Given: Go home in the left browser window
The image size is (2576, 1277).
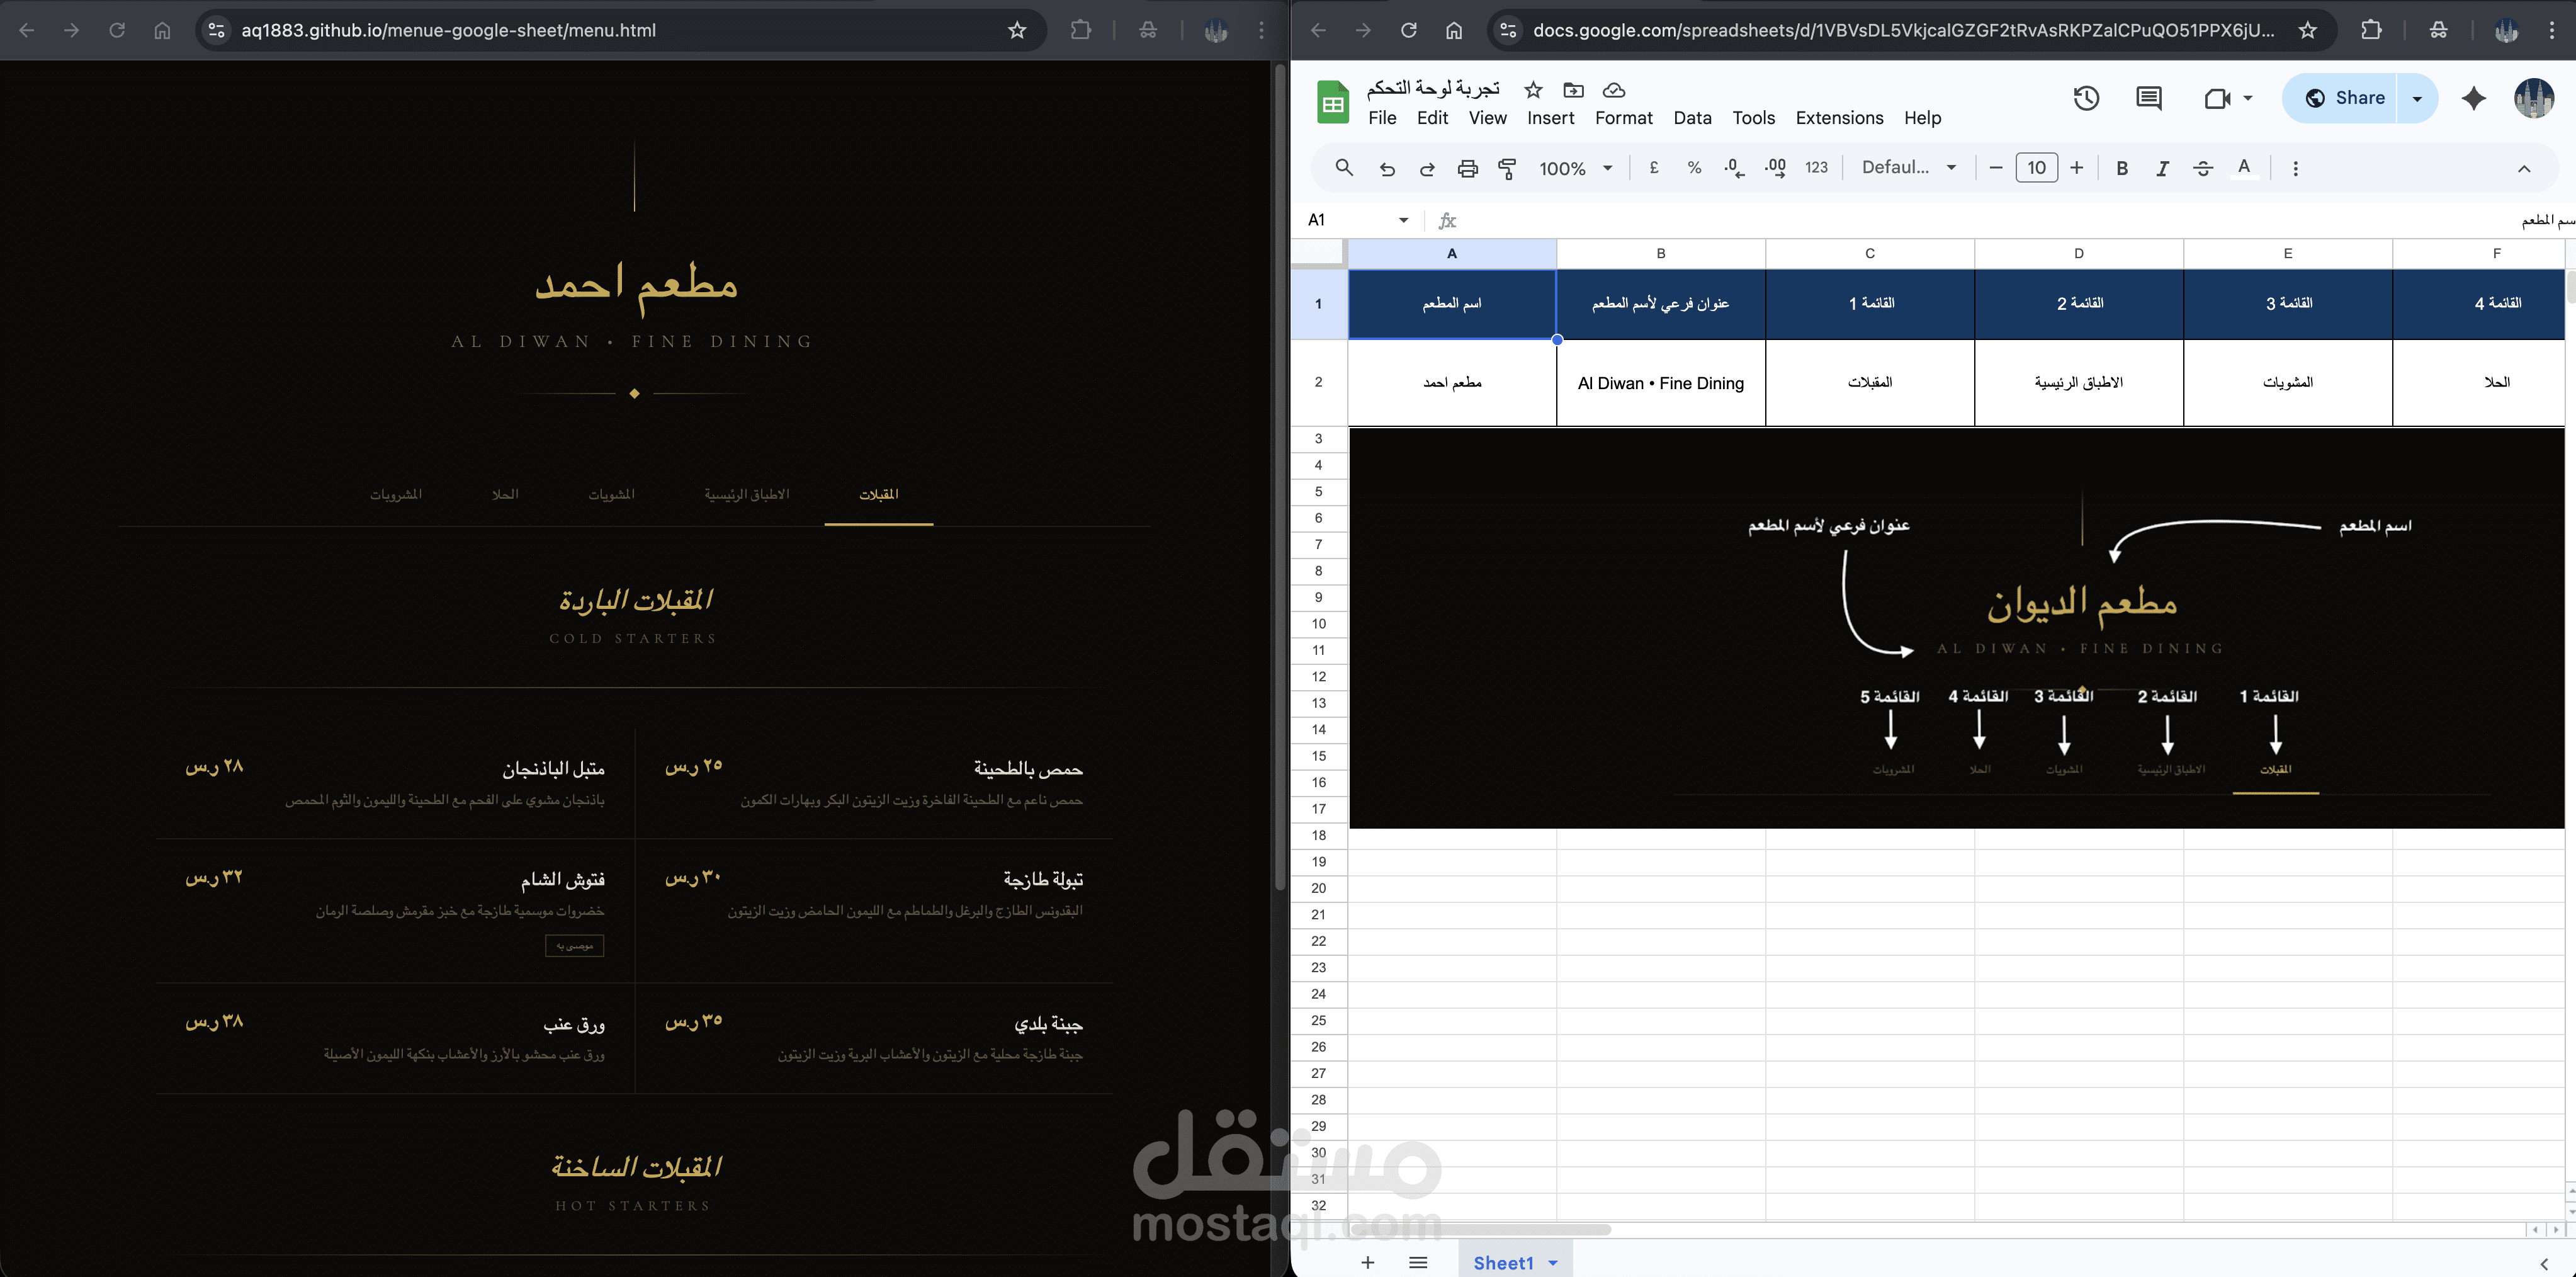Looking at the screenshot, I should (x=162, y=30).
